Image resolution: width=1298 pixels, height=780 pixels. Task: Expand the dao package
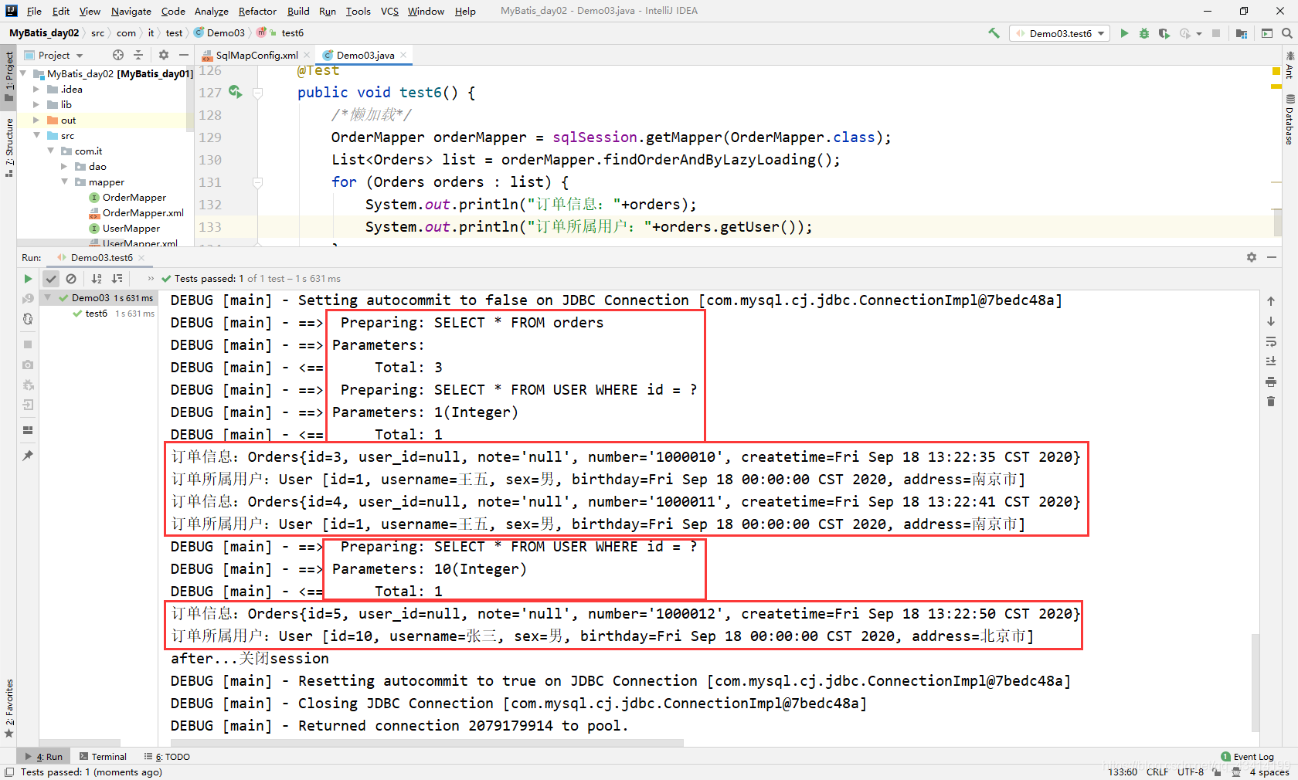pos(64,166)
